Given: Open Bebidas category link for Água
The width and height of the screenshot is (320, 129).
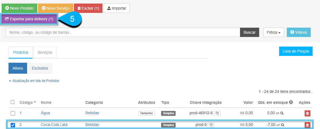Looking at the screenshot, I should 92,113.
